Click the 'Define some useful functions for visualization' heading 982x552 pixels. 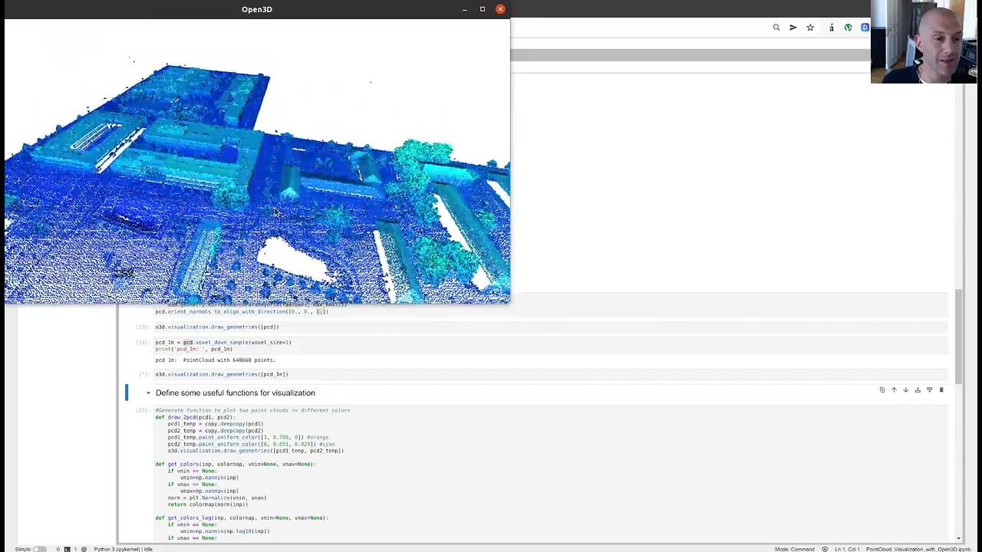pyautogui.click(x=235, y=393)
